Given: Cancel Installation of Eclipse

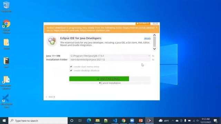Looking at the screenshot, I should point(110,83).
